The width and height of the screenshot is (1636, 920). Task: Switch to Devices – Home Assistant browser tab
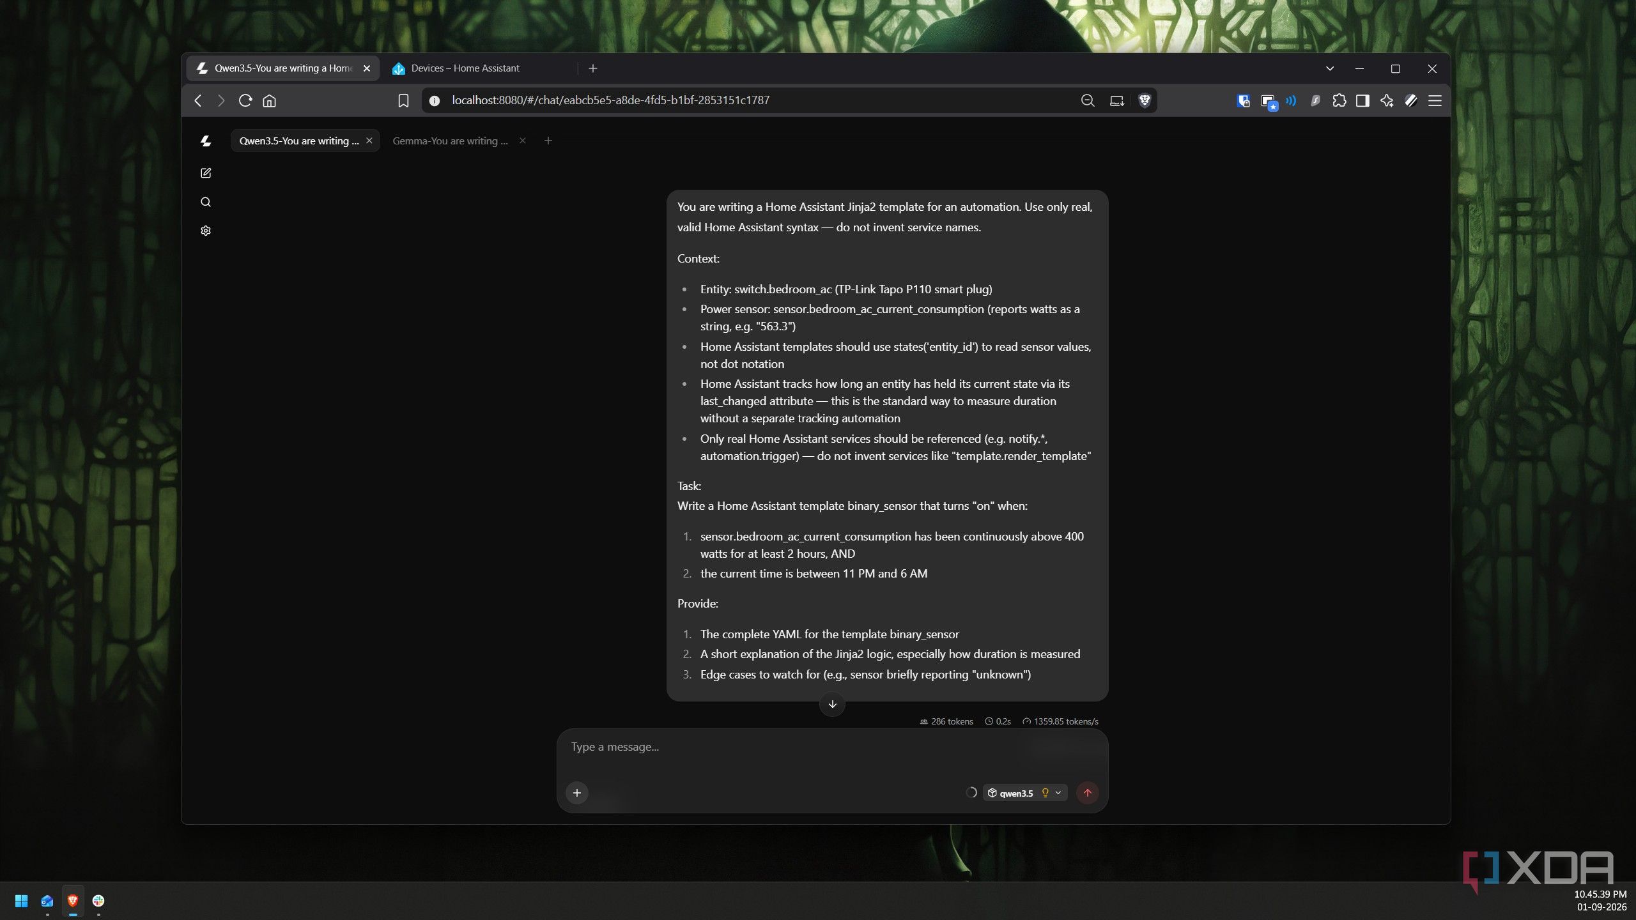click(x=465, y=68)
